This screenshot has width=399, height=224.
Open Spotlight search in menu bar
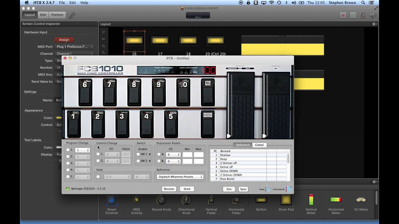pos(363,2)
